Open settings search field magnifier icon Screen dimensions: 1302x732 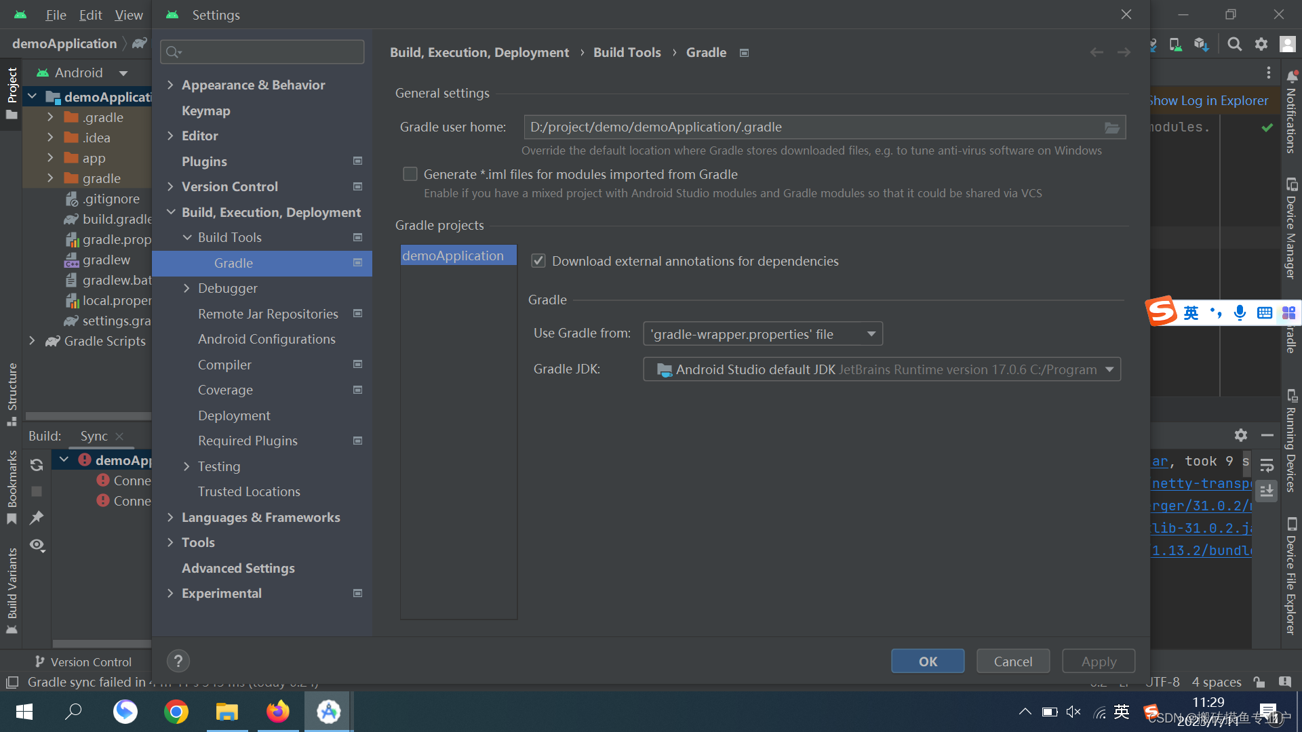coord(173,52)
